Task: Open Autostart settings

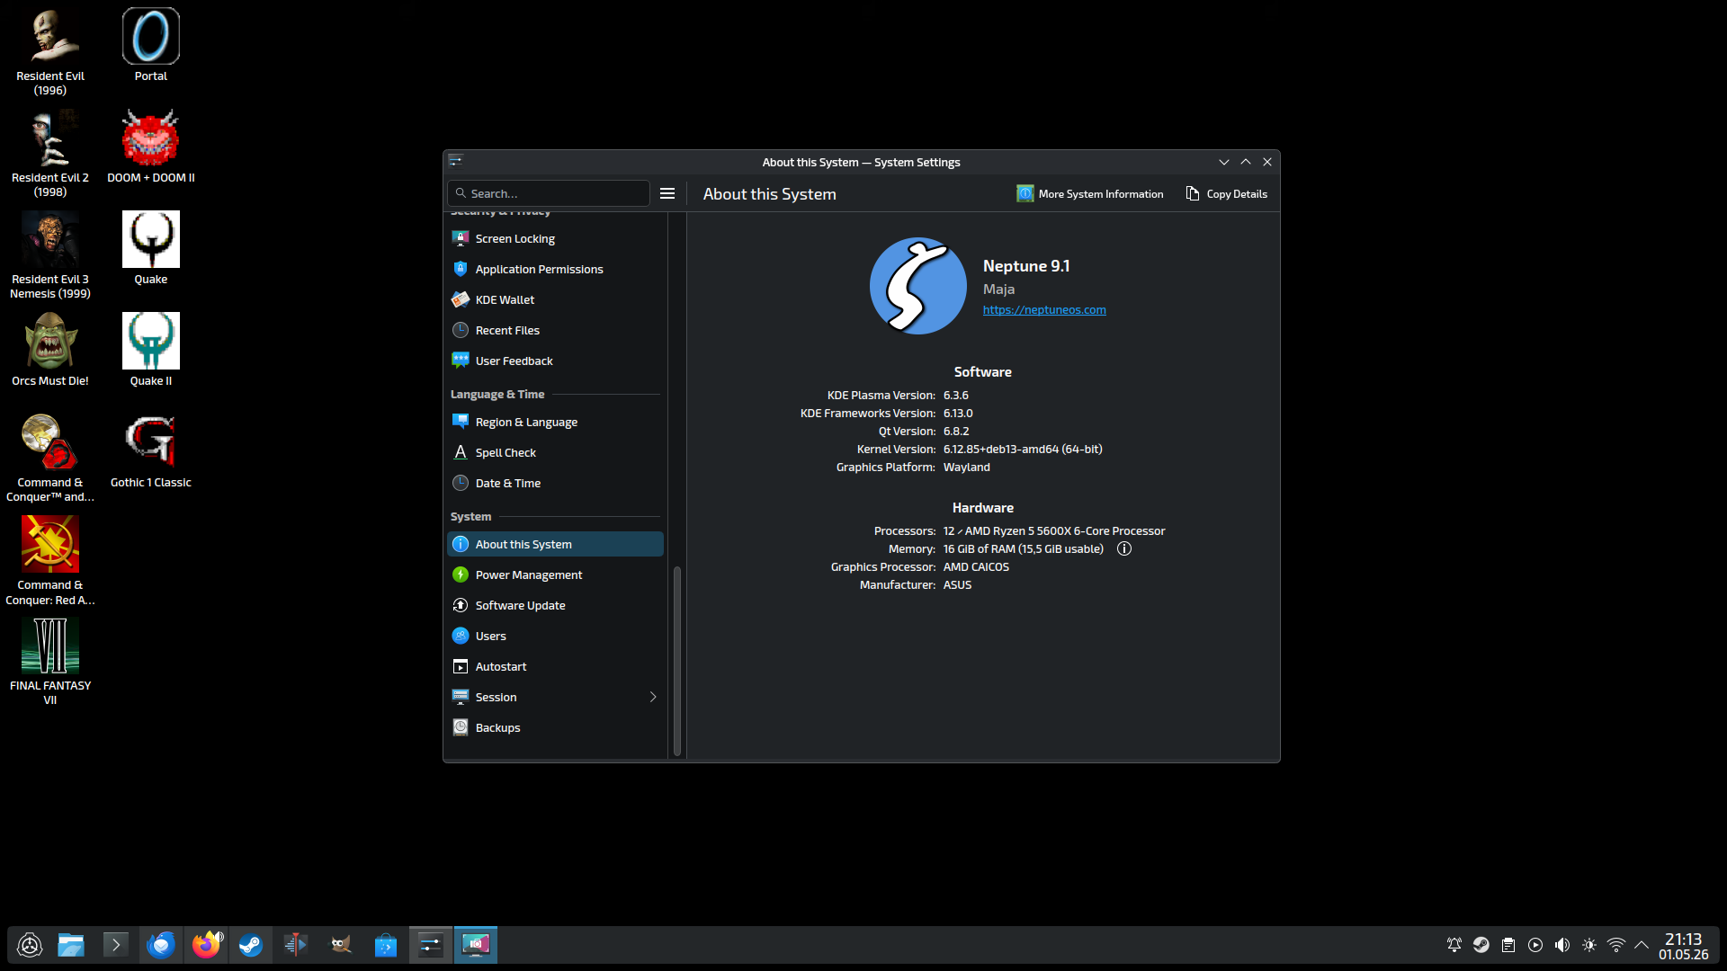Action: tap(555, 666)
